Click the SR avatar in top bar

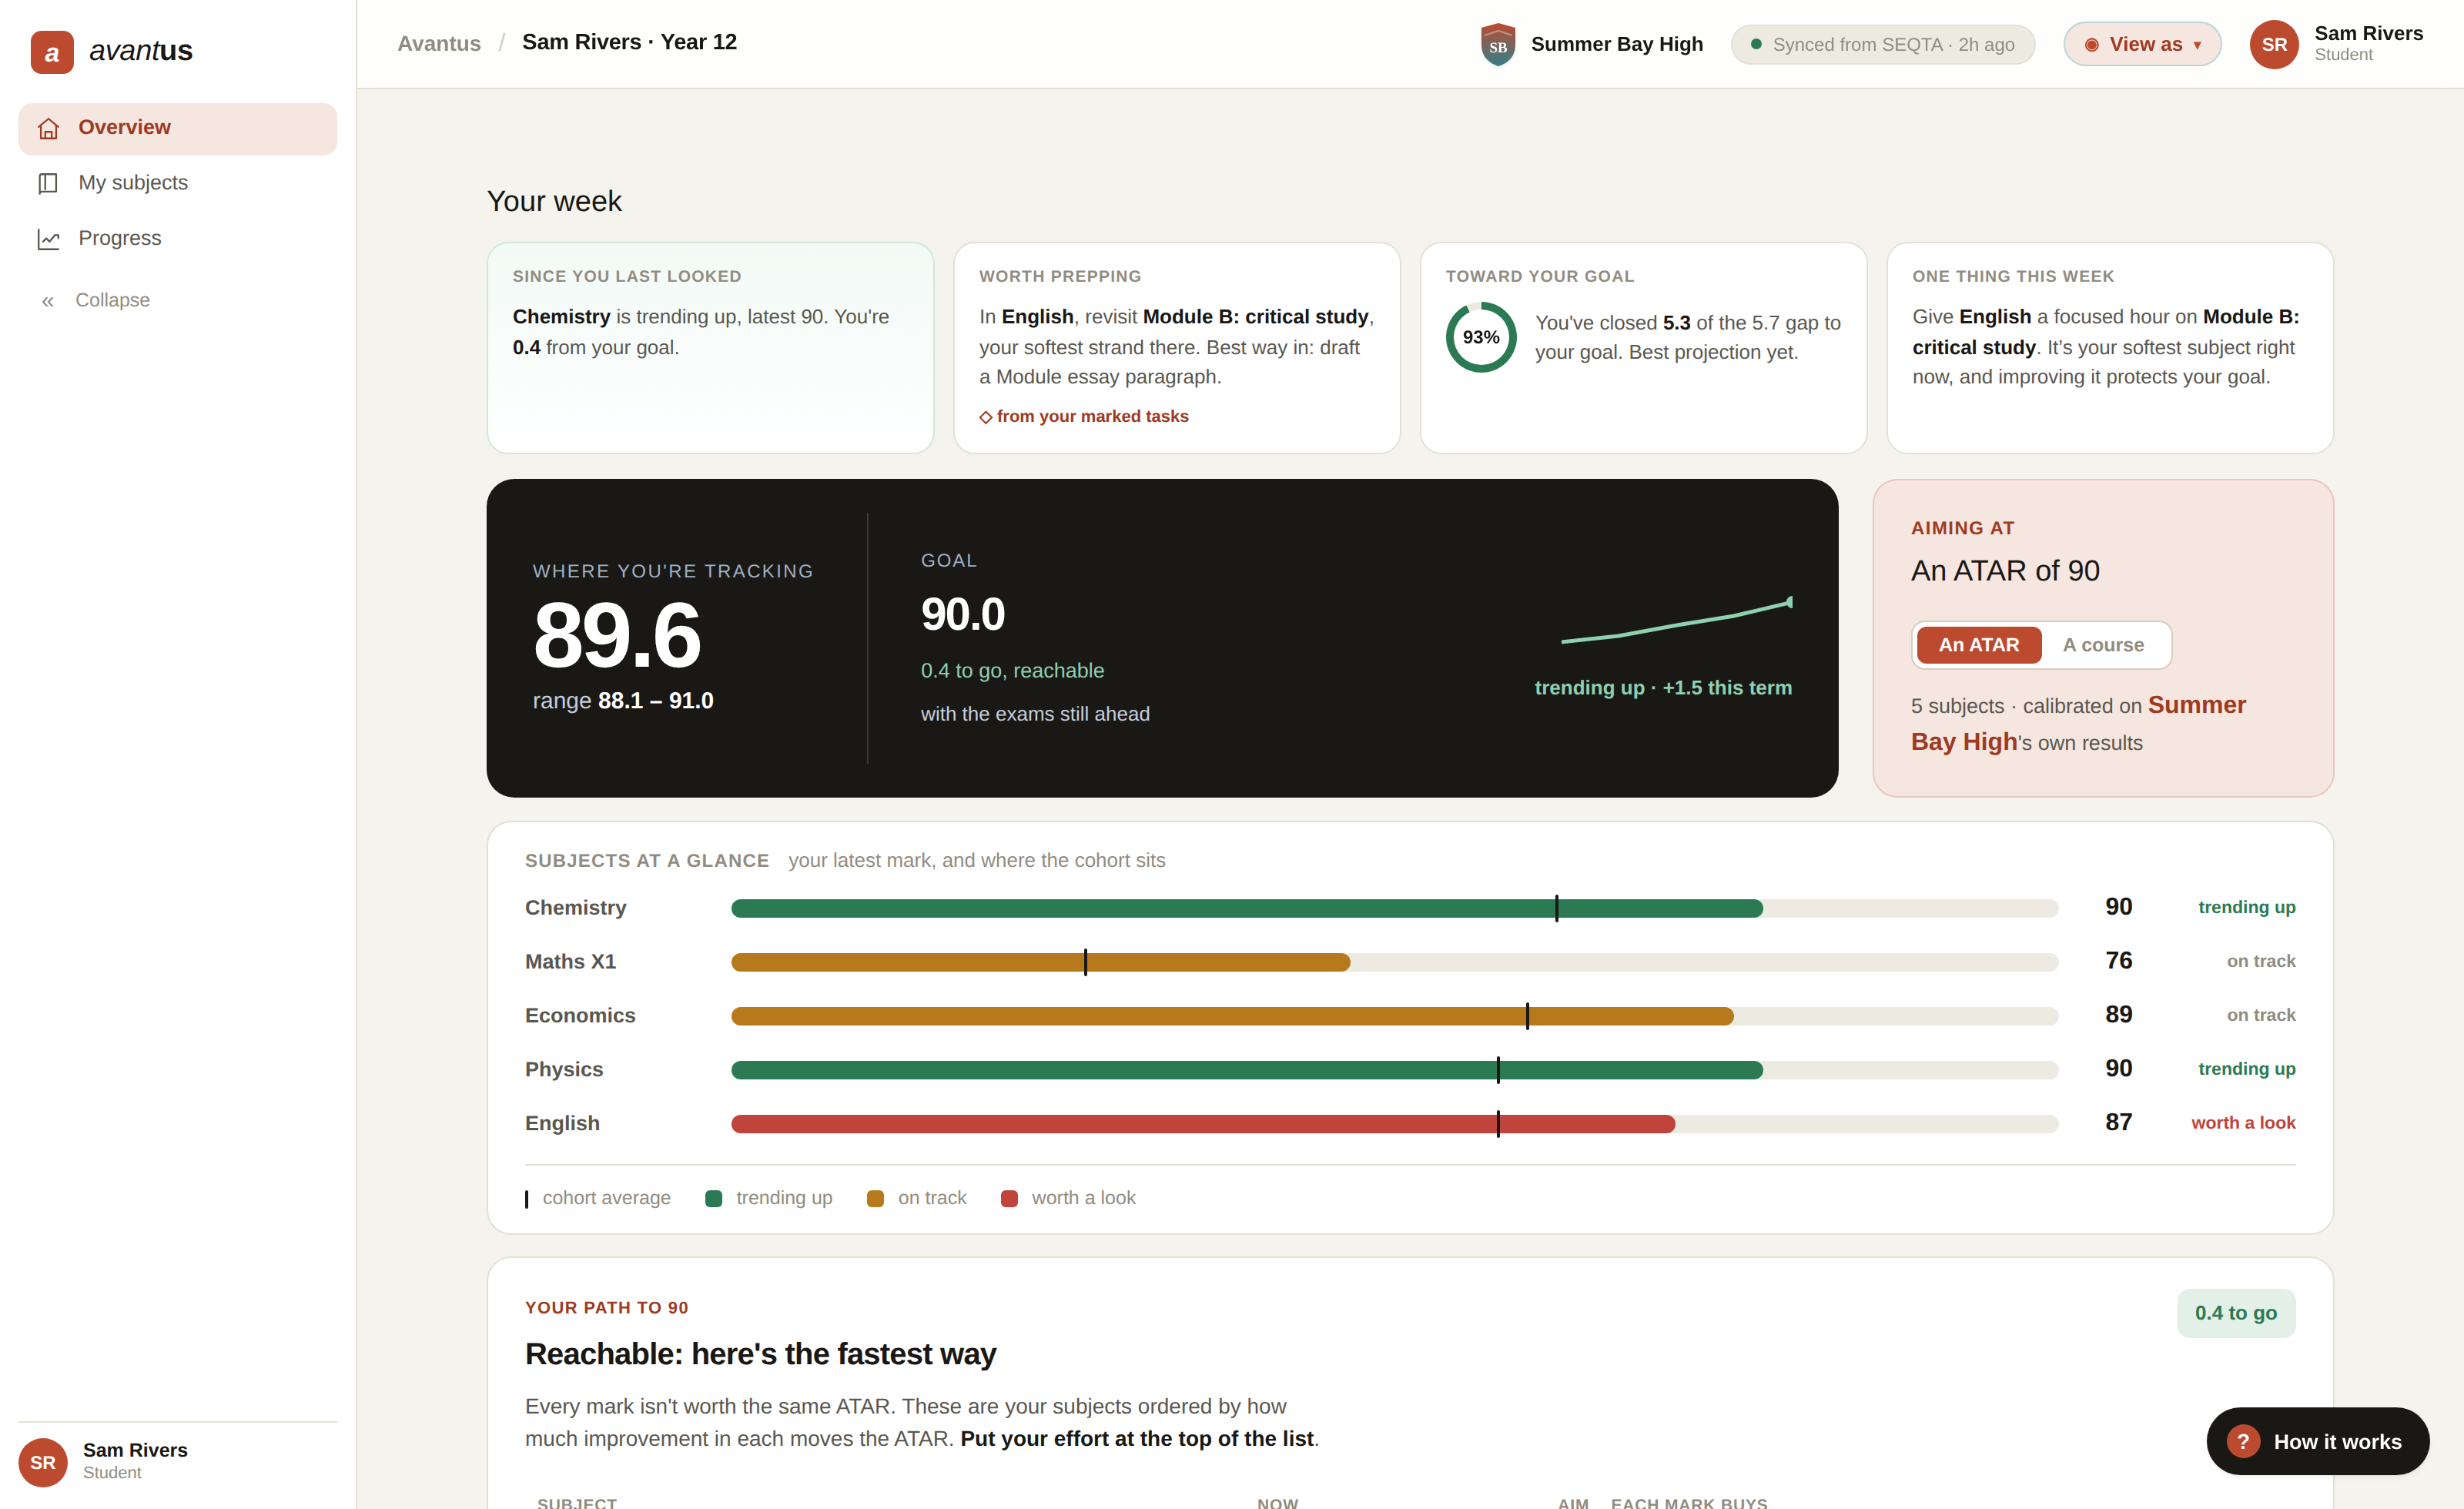[2273, 44]
